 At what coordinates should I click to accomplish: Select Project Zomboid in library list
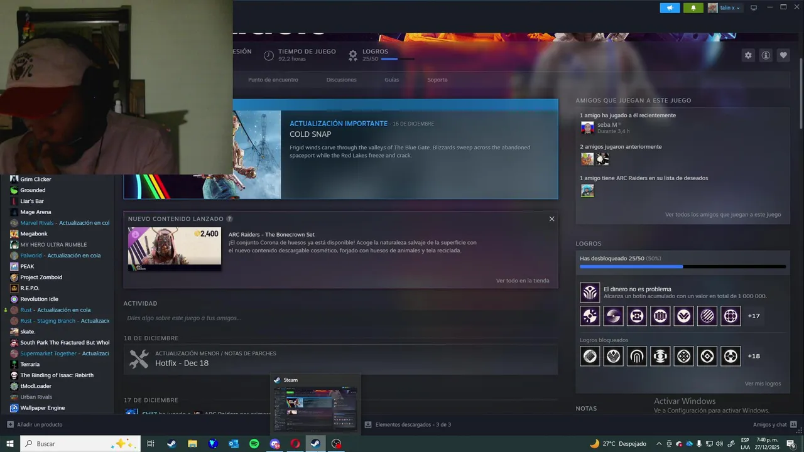(x=41, y=277)
